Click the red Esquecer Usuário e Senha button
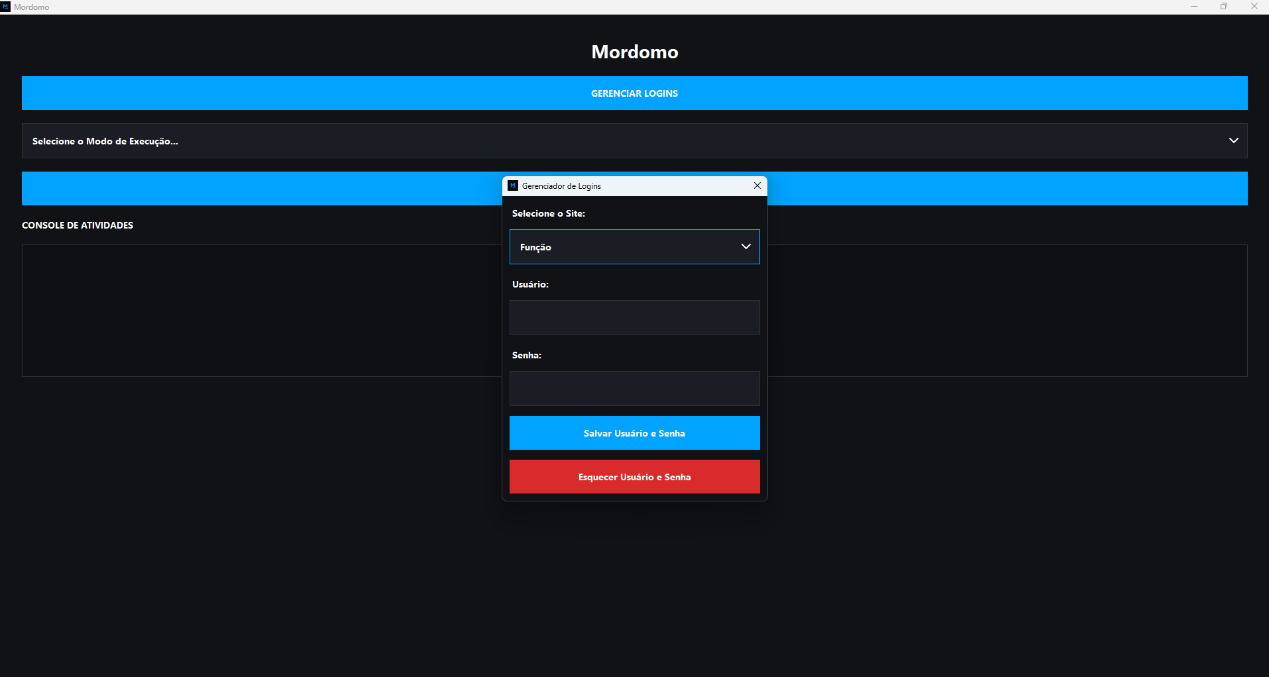The image size is (1269, 677). (634, 477)
